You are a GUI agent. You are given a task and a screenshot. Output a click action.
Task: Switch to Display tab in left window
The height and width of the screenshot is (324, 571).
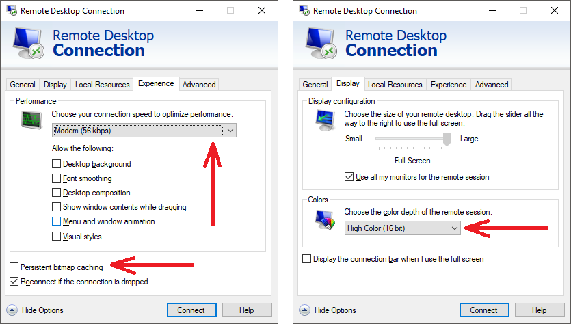pyautogui.click(x=55, y=85)
